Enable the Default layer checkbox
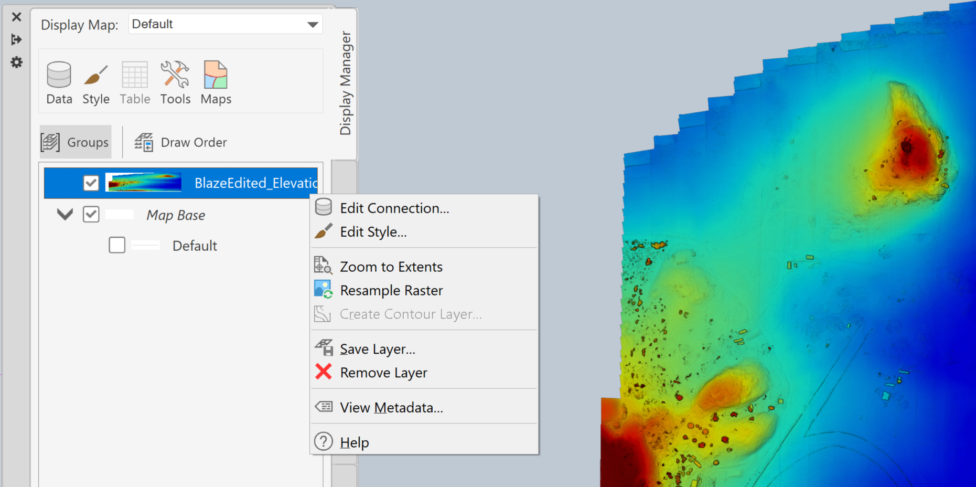The image size is (976, 487). [x=116, y=245]
